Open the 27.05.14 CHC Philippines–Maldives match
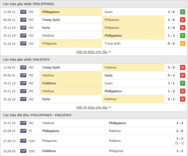The width and height of the screenshot is (188, 156). point(94,141)
